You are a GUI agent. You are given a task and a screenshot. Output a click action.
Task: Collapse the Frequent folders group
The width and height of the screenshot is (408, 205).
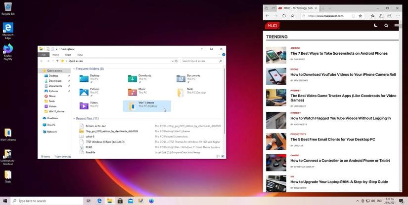74,68
